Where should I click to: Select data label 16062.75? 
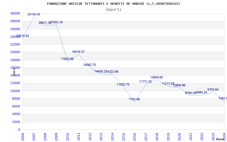tap(89, 65)
